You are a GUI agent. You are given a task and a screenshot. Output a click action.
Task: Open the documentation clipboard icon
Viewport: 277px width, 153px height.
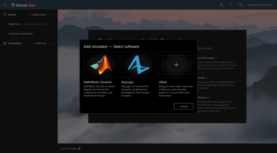click(221, 5)
